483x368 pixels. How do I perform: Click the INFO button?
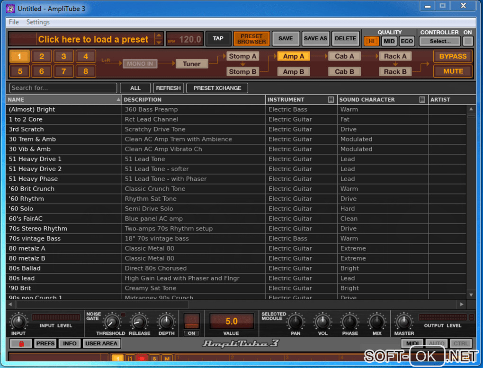pos(70,343)
